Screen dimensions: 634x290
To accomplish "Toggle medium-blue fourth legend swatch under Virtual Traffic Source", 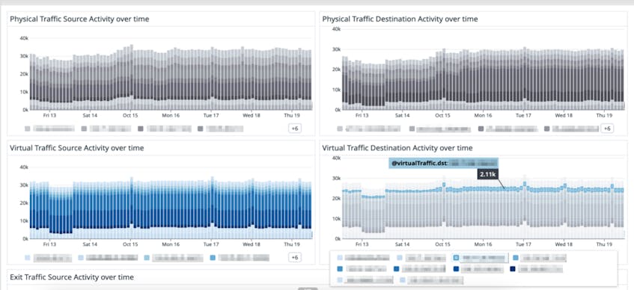I will click(213, 258).
